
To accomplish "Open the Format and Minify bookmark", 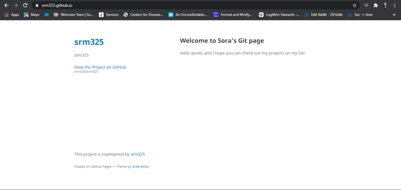I will click(x=233, y=14).
